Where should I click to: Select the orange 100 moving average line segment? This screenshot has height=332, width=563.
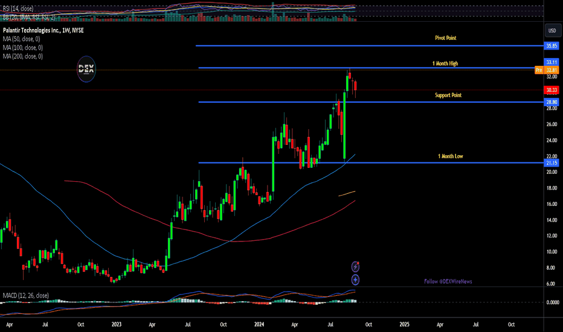[347, 193]
